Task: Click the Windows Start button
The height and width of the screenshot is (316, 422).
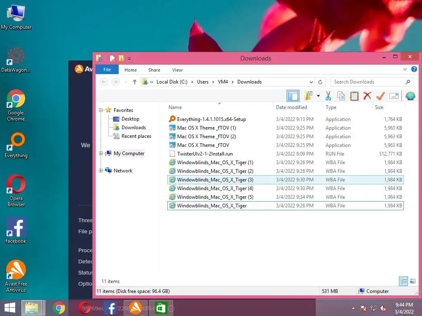Action: click(10, 308)
